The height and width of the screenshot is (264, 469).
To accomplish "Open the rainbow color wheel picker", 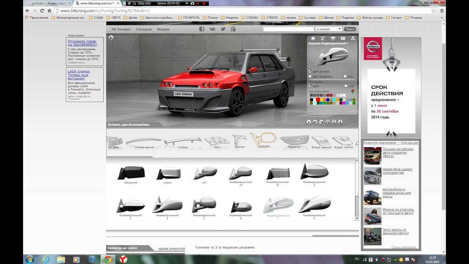I will (x=353, y=91).
